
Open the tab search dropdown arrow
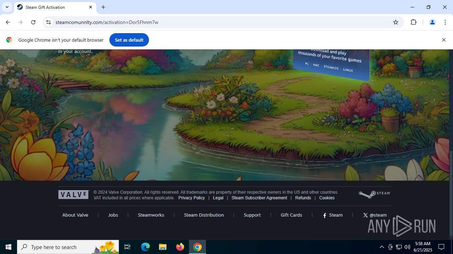tap(7, 7)
